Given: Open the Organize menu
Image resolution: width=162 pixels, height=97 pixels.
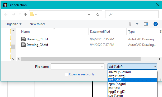Looking at the screenshot, I should 13,24.
